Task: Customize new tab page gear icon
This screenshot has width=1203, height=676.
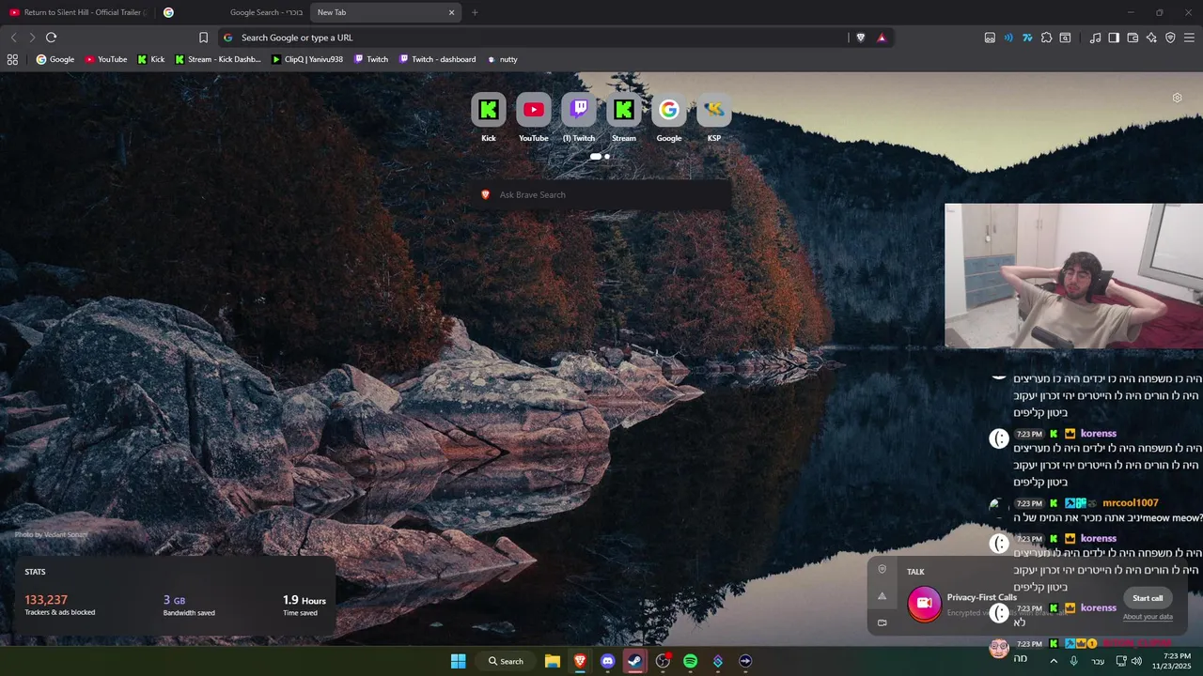Action: 1177,98
